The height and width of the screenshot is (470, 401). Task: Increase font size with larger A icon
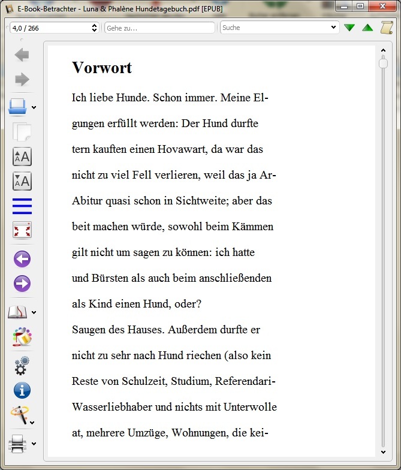22,157
